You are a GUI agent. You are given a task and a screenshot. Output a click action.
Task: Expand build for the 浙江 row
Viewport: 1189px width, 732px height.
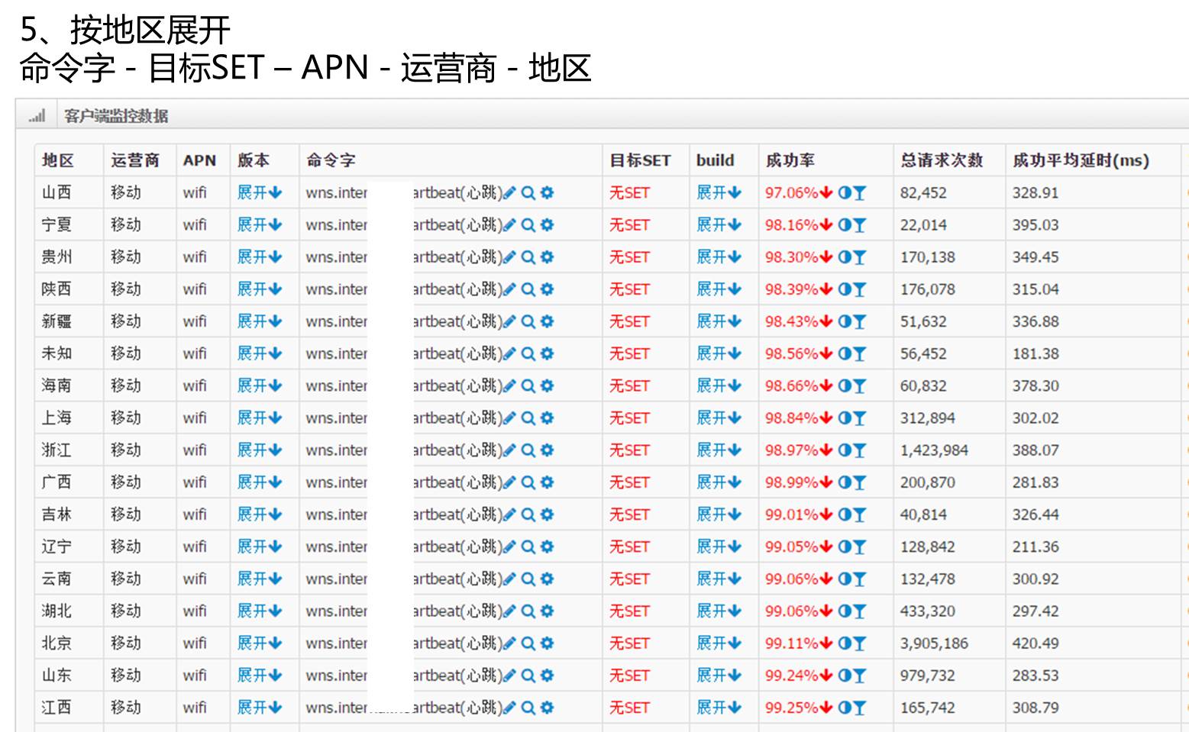point(719,450)
